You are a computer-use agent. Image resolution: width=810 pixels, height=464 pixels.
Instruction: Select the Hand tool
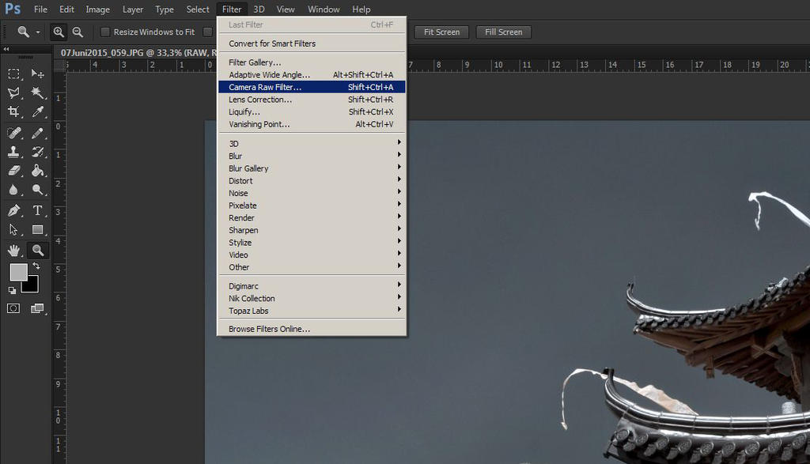click(x=13, y=251)
